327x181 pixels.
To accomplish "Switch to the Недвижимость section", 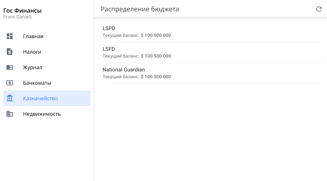I will pyautogui.click(x=42, y=114).
